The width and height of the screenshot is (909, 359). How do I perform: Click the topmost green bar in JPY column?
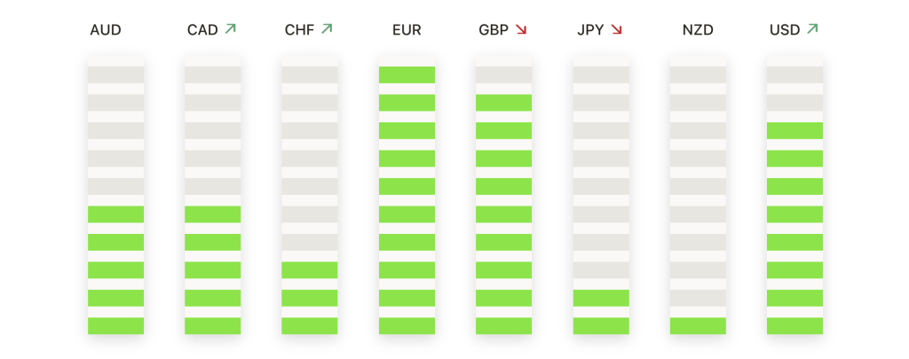click(601, 298)
